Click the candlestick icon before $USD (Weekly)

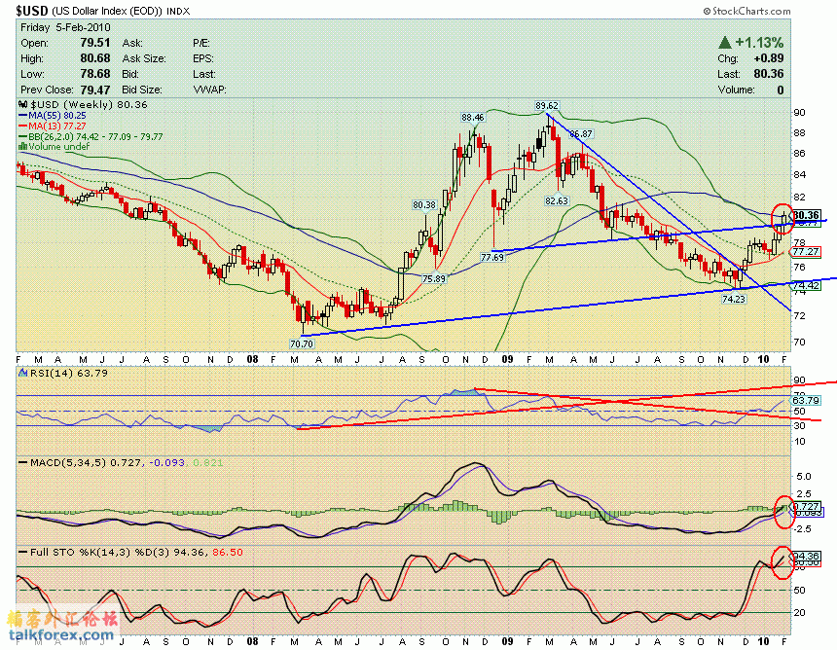click(23, 104)
